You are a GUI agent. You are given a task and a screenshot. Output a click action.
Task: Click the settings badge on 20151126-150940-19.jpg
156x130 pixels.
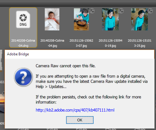point(121,11)
